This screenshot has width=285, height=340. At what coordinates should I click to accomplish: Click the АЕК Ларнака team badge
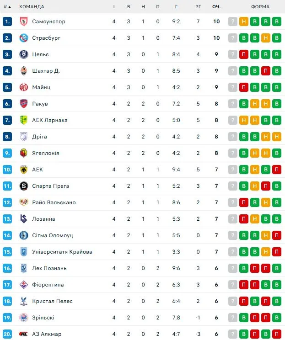point(24,120)
